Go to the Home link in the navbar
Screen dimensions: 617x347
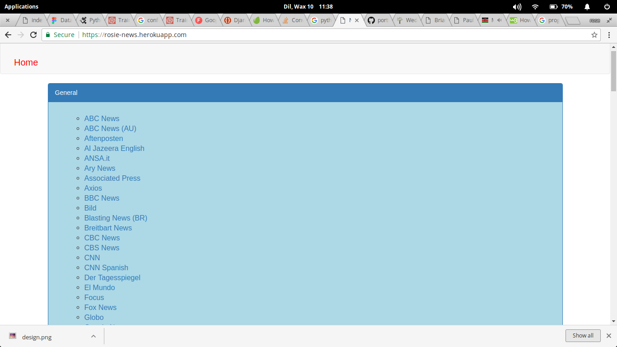point(26,62)
